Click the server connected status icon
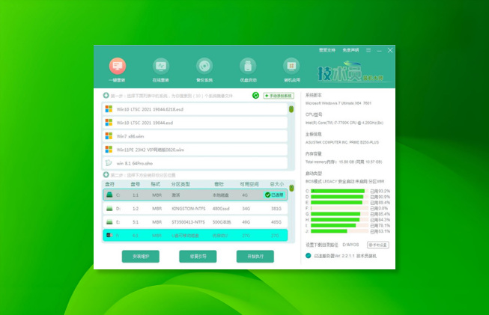Image resolution: width=489 pixels, height=315 pixels. click(308, 256)
